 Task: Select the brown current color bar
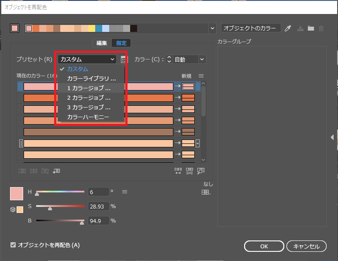click(x=98, y=132)
